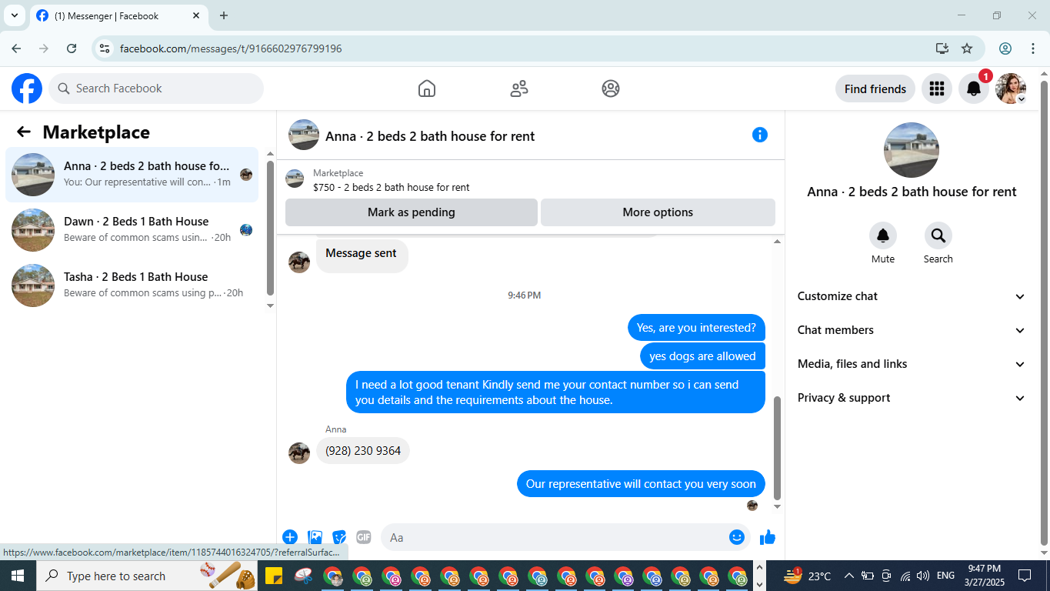View site information icon beside the URL
This screenshot has width=1050, height=591.
click(x=105, y=48)
